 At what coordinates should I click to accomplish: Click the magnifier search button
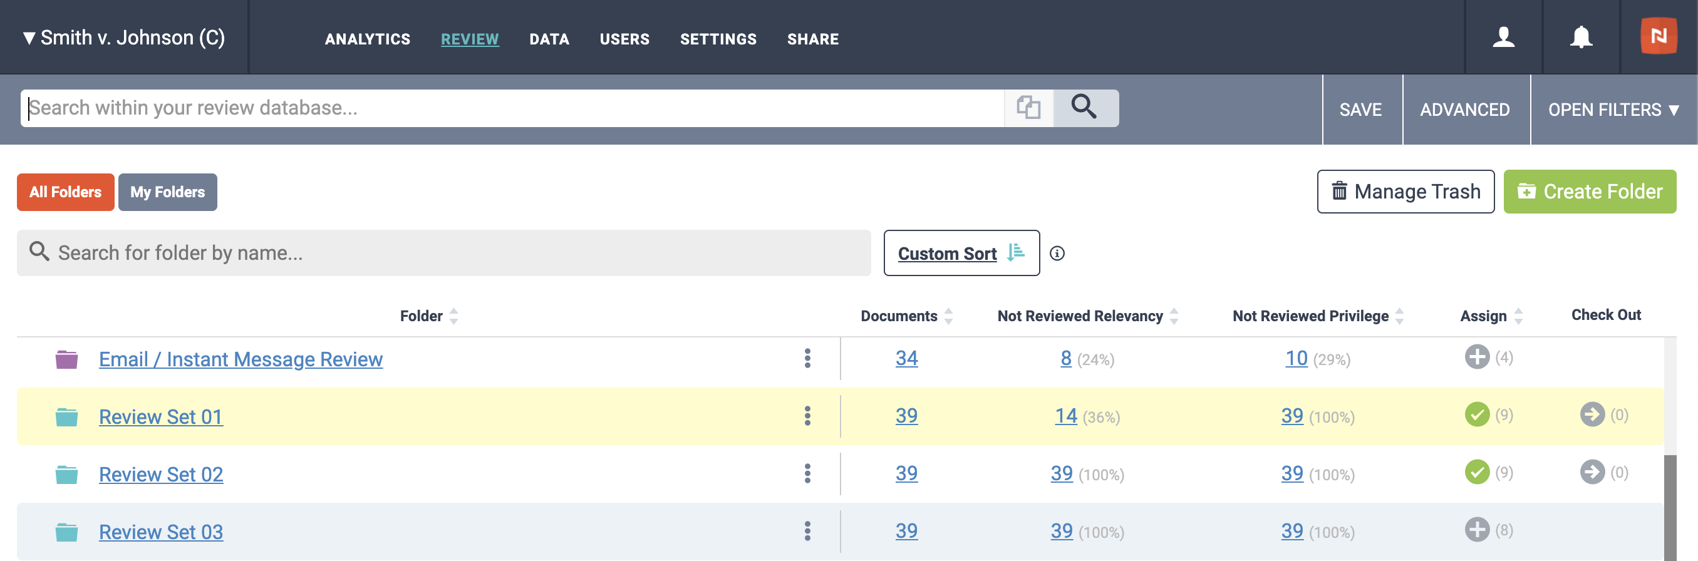1084,108
